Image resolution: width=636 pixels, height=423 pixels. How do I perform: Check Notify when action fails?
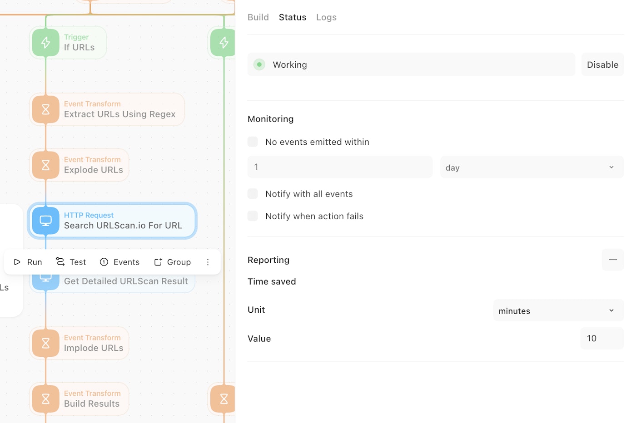(253, 216)
